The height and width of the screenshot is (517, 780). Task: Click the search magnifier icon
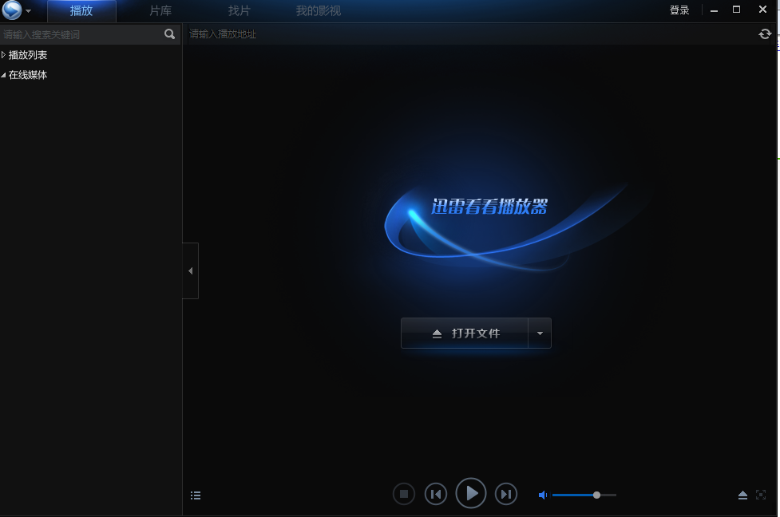[169, 34]
